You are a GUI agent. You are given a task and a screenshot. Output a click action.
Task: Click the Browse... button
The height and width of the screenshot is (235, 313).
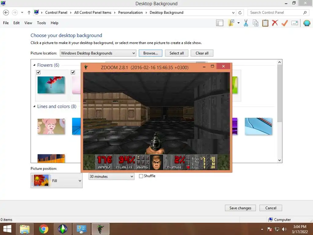coord(150,53)
